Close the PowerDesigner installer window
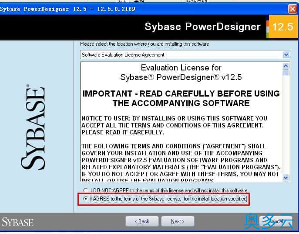Screen dimensions: 299x234 tap(292, 9)
